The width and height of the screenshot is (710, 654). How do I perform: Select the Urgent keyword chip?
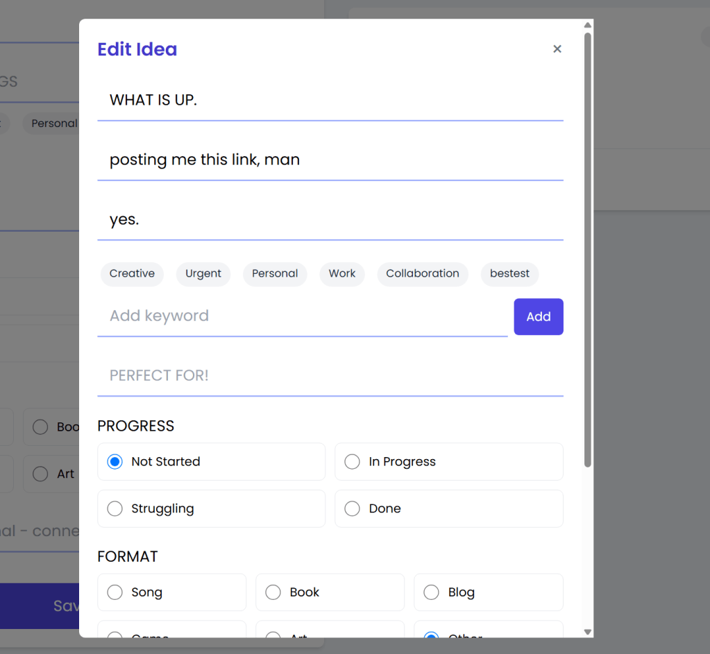click(x=203, y=274)
